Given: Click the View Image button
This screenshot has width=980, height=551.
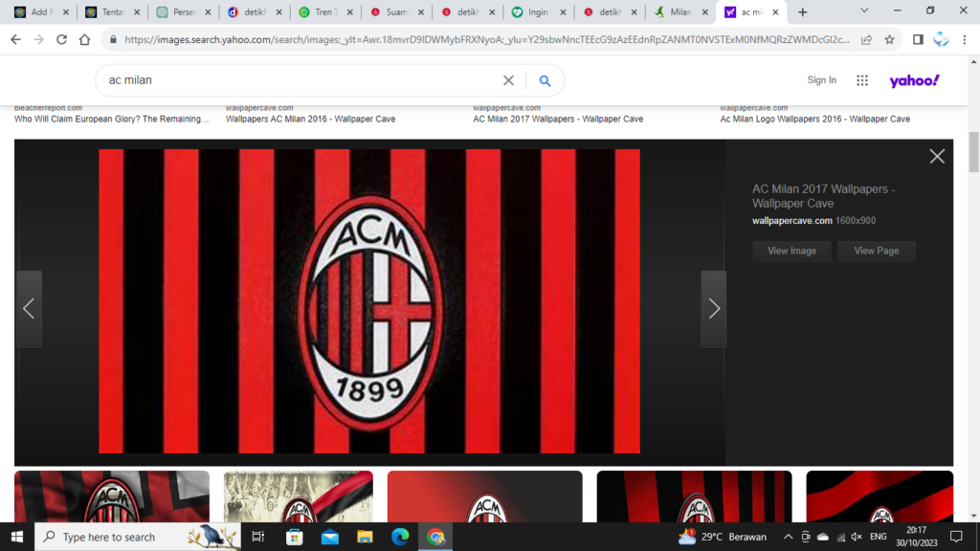Looking at the screenshot, I should [791, 252].
